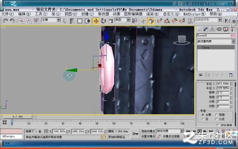Click the Redo arrow icon
The height and width of the screenshot is (149, 238).
(x=12, y=21)
